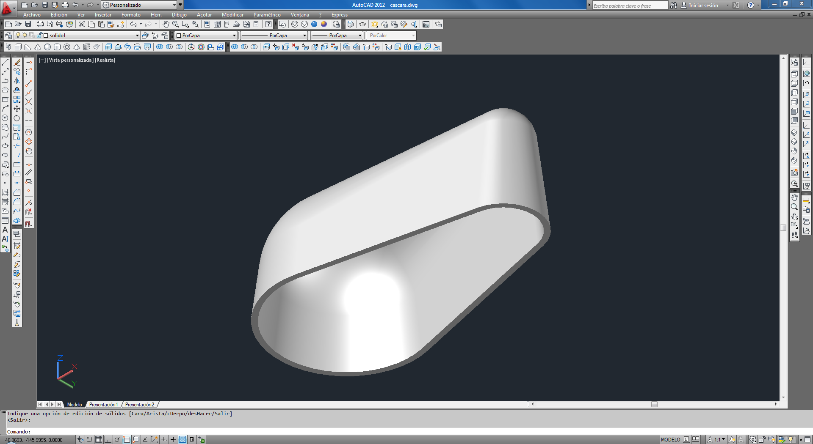Select the Rotate modify tool
Screen dimensions: 813x444
click(x=17, y=118)
